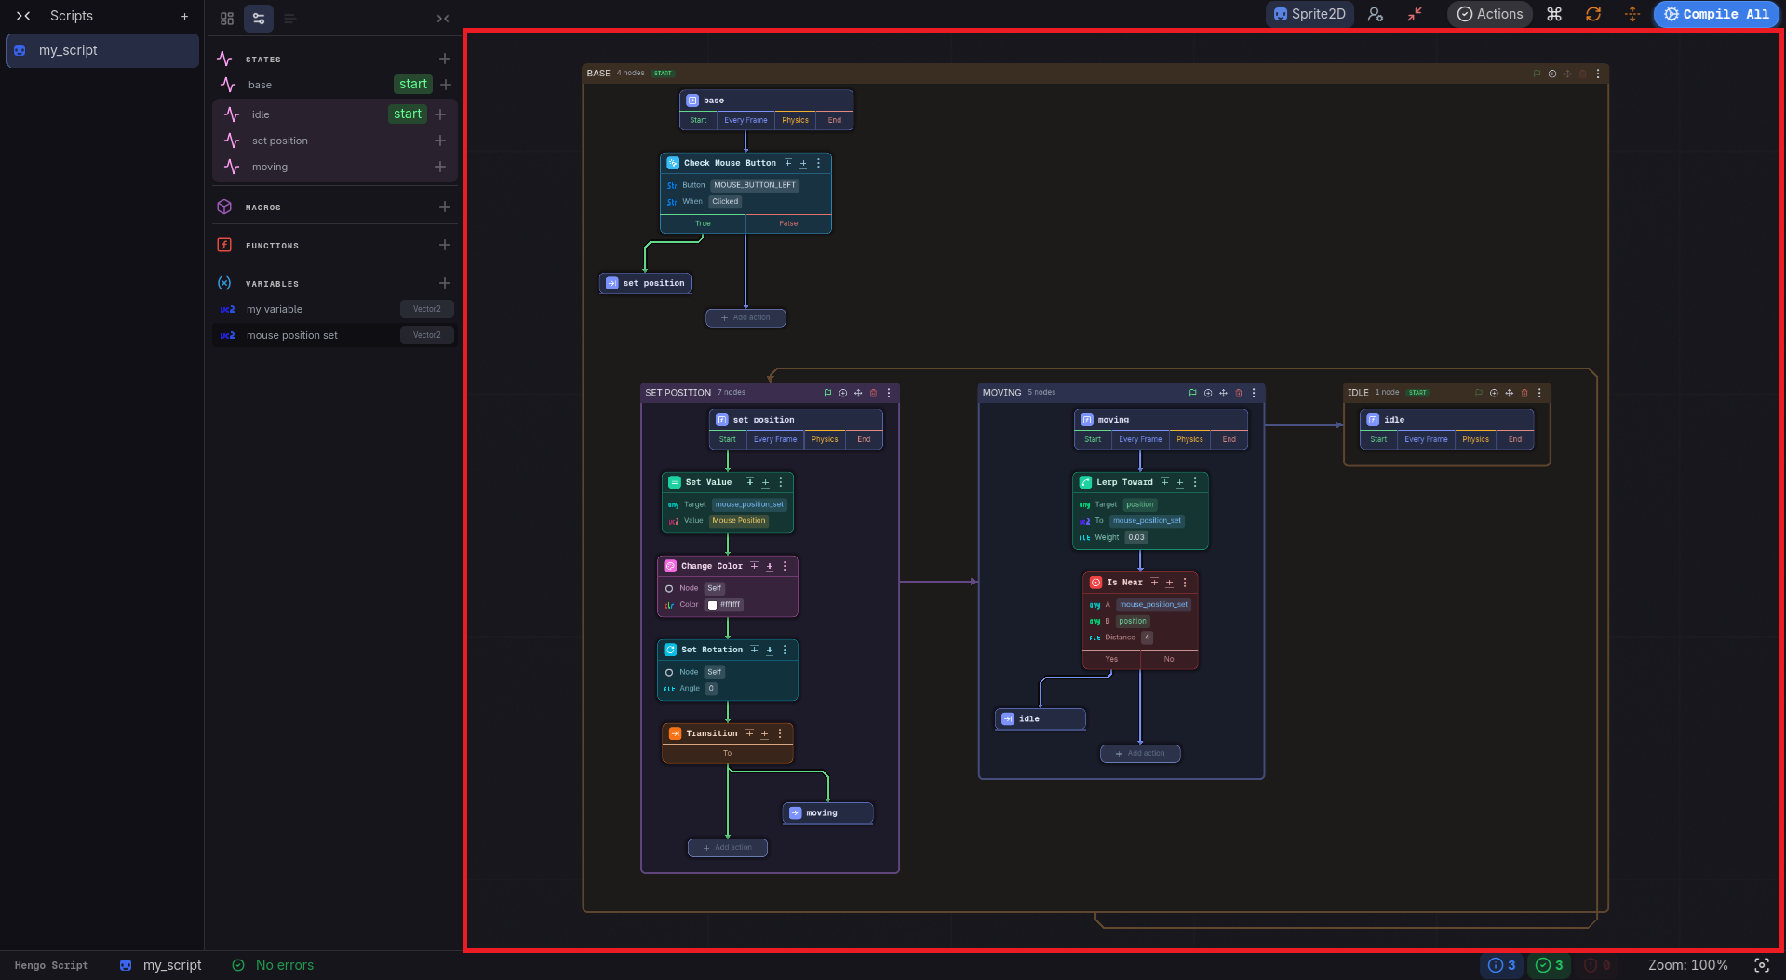Open the SET POSITION state options menu
Image resolution: width=1786 pixels, height=980 pixels.
(889, 393)
